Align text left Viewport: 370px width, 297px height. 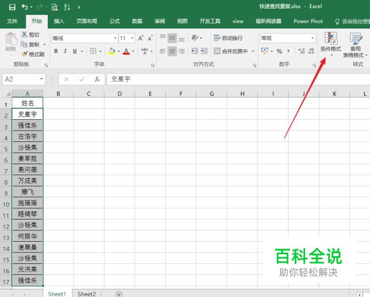[163, 51]
